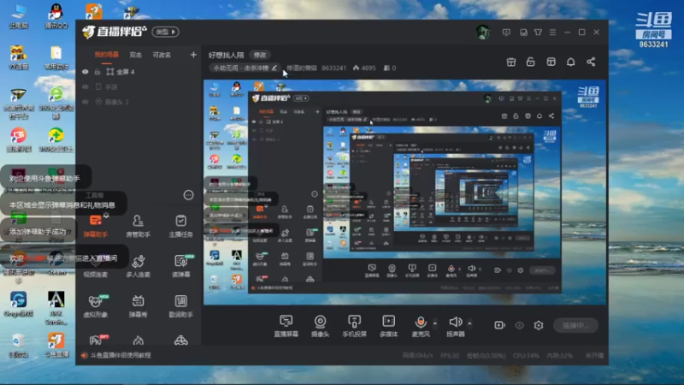684x385 pixels.
Task: Open the 虚拟形象 virtual avatar tool
Action: coord(96,306)
